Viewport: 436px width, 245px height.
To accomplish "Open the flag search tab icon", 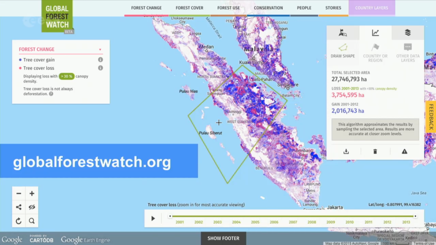I will coord(343,33).
